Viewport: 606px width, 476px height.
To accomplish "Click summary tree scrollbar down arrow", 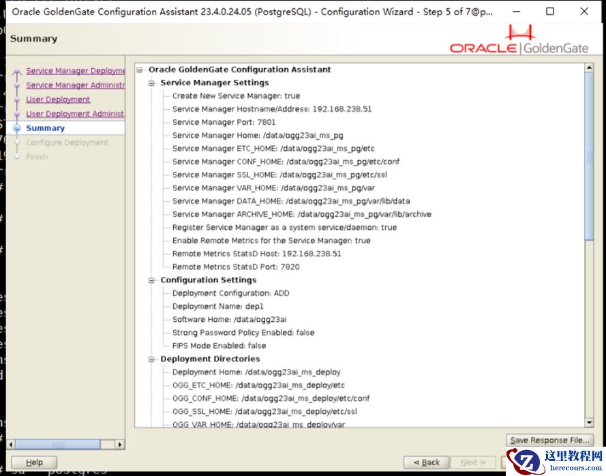I will click(589, 423).
